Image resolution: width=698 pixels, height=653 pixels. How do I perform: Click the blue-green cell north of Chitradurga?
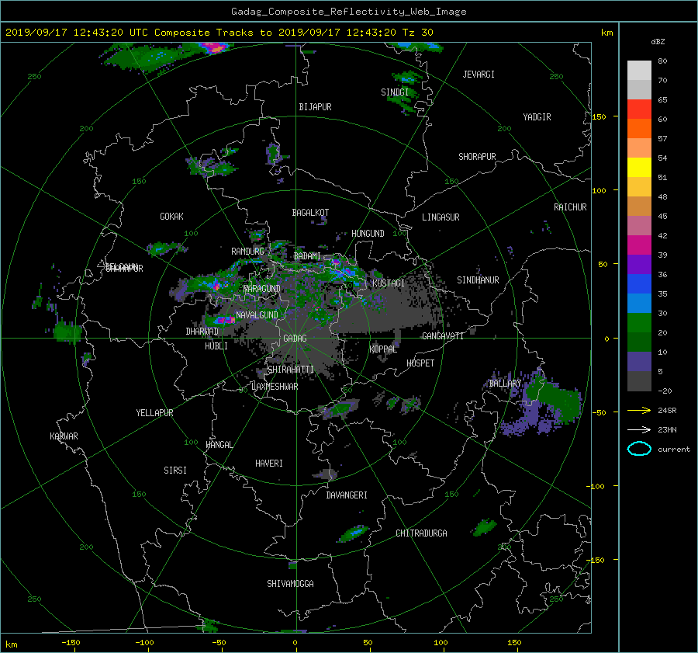354,532
